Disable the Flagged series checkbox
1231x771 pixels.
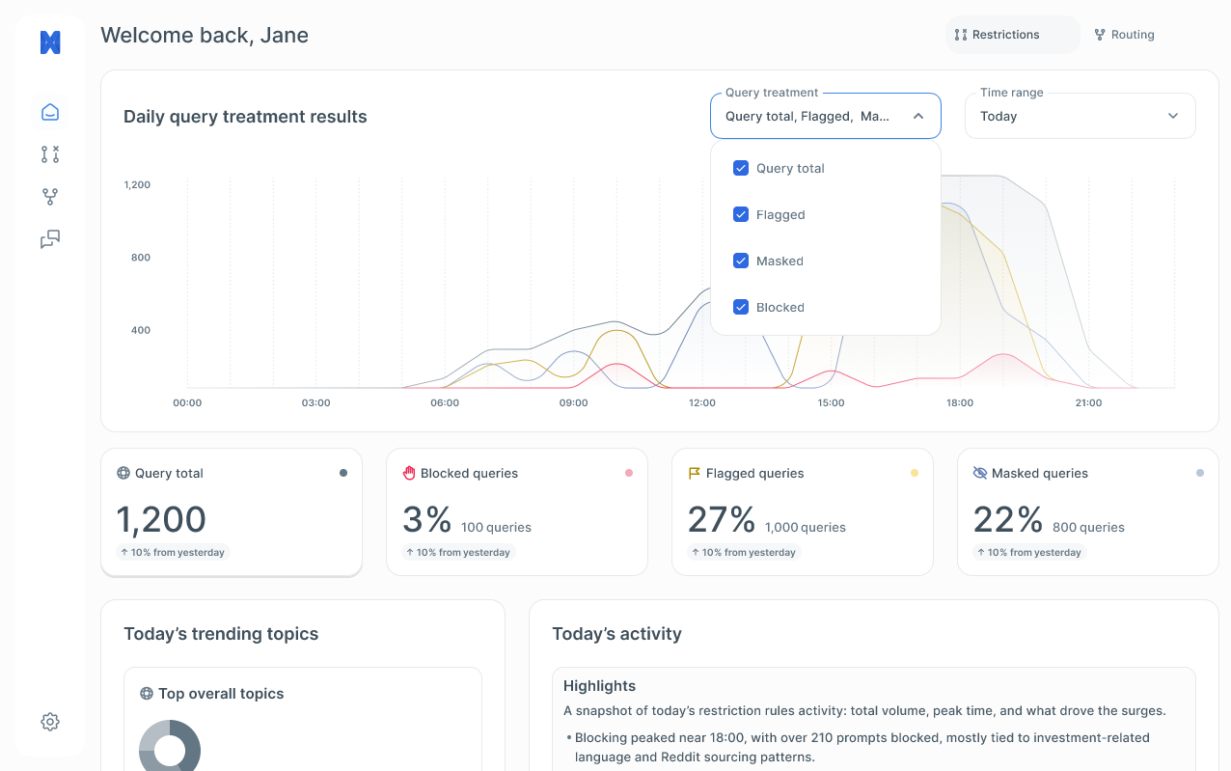[x=740, y=213]
